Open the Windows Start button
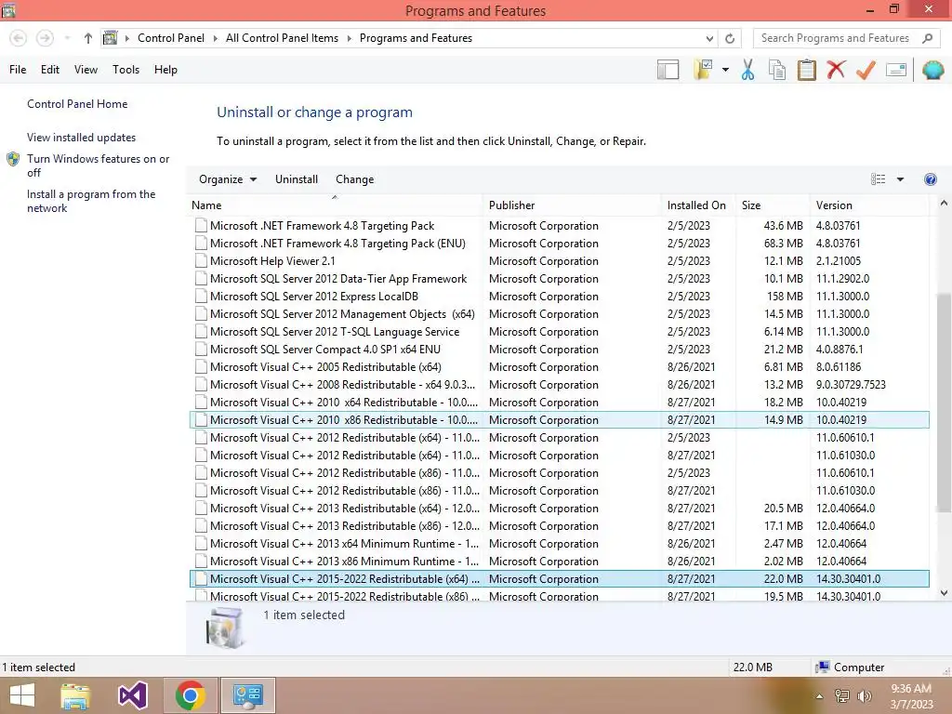The image size is (952, 714). 22,695
